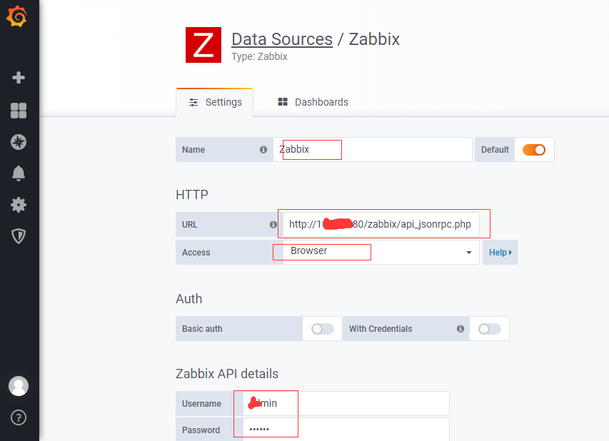Click the info icon next to URL
Screen dimensions: 609x441
[x=273, y=224]
